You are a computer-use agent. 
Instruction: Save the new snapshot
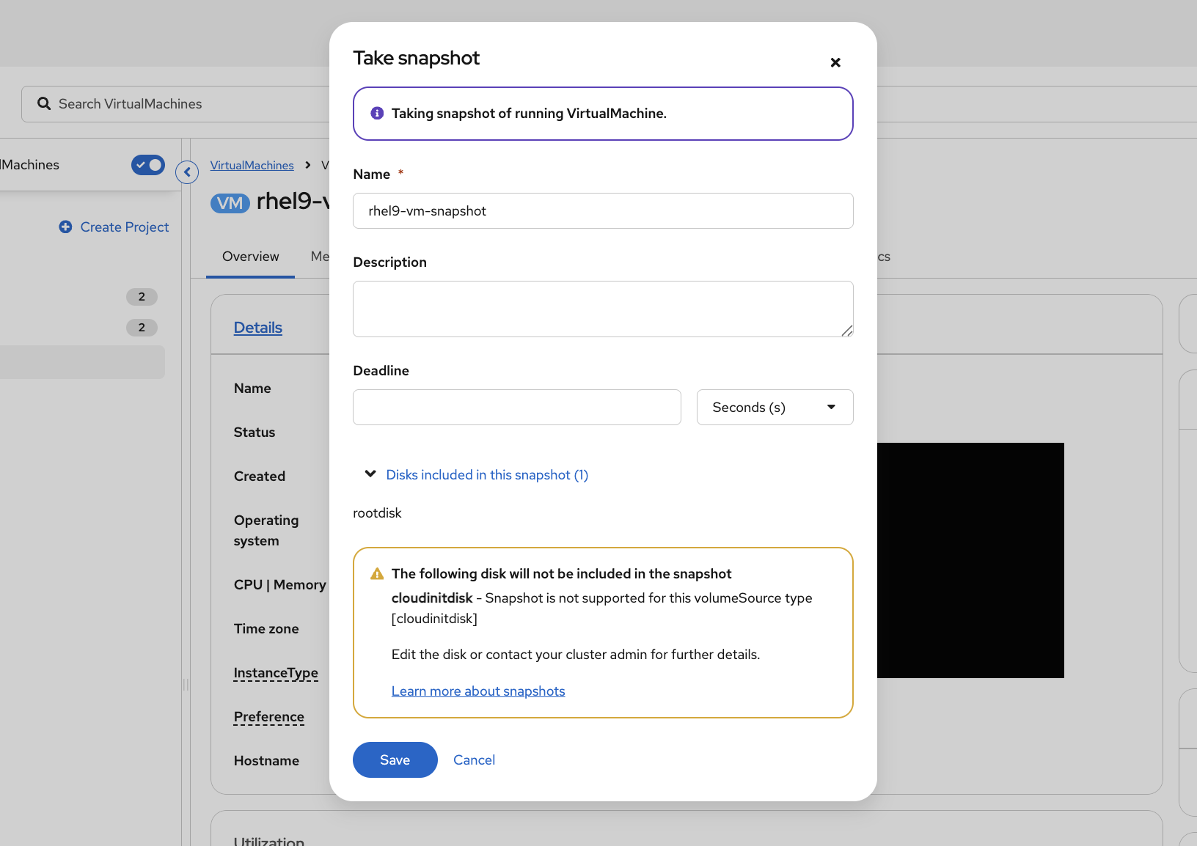coord(395,759)
